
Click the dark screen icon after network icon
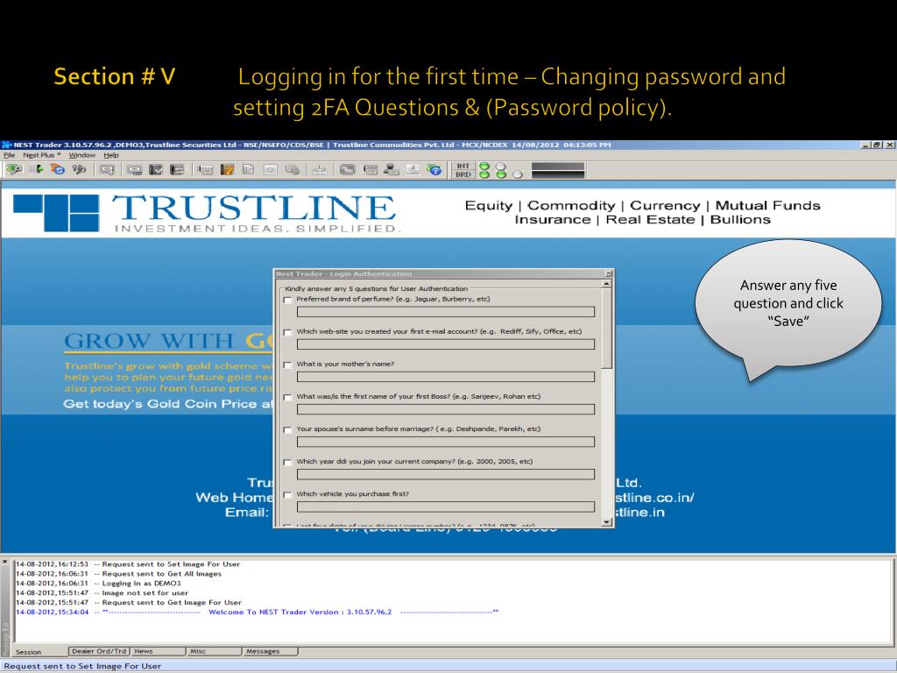347,170
